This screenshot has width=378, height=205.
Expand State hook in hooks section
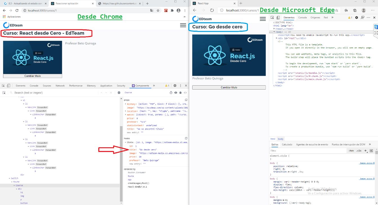click(x=126, y=142)
